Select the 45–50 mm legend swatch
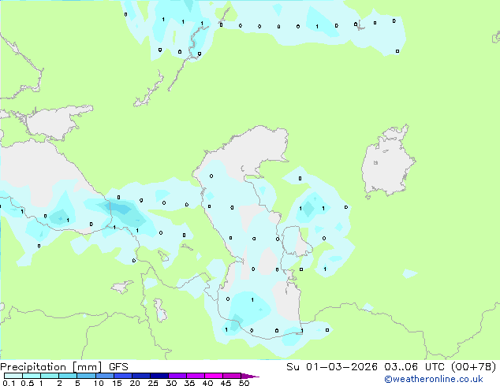The image size is (500, 386). [232, 376]
